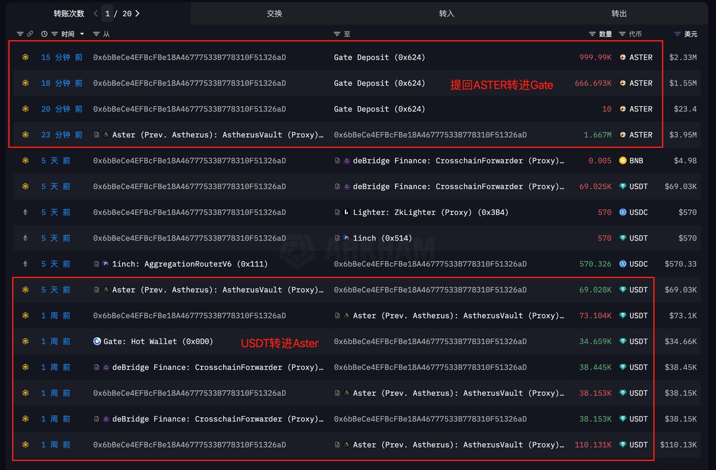Click amount 1.667M
Image resolution: width=716 pixels, height=470 pixels.
point(598,135)
